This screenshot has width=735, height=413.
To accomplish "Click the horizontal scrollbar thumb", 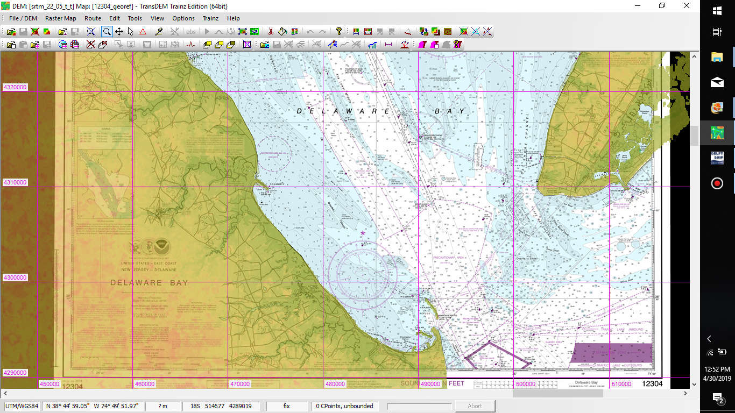I will 558,393.
